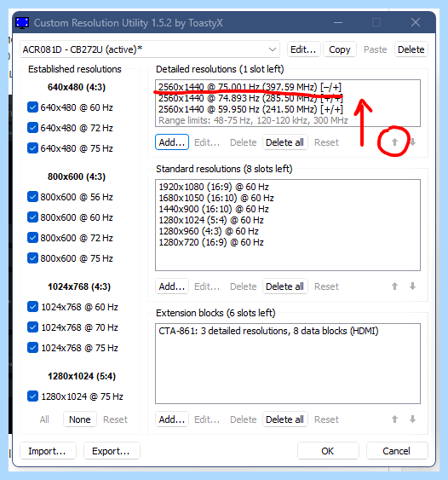Click Edit... next to monitor dropdown

[303, 49]
